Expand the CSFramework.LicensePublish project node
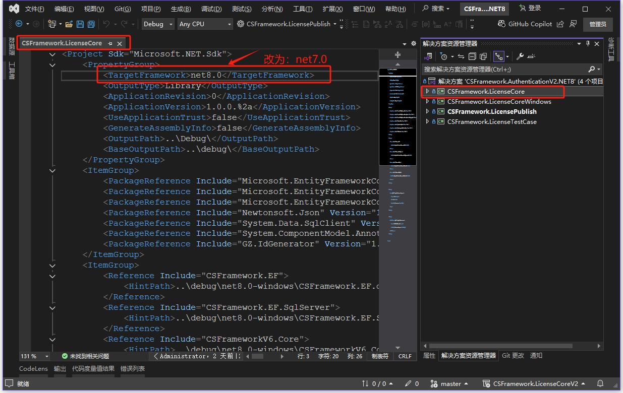Image resolution: width=623 pixels, height=393 pixels. point(427,112)
